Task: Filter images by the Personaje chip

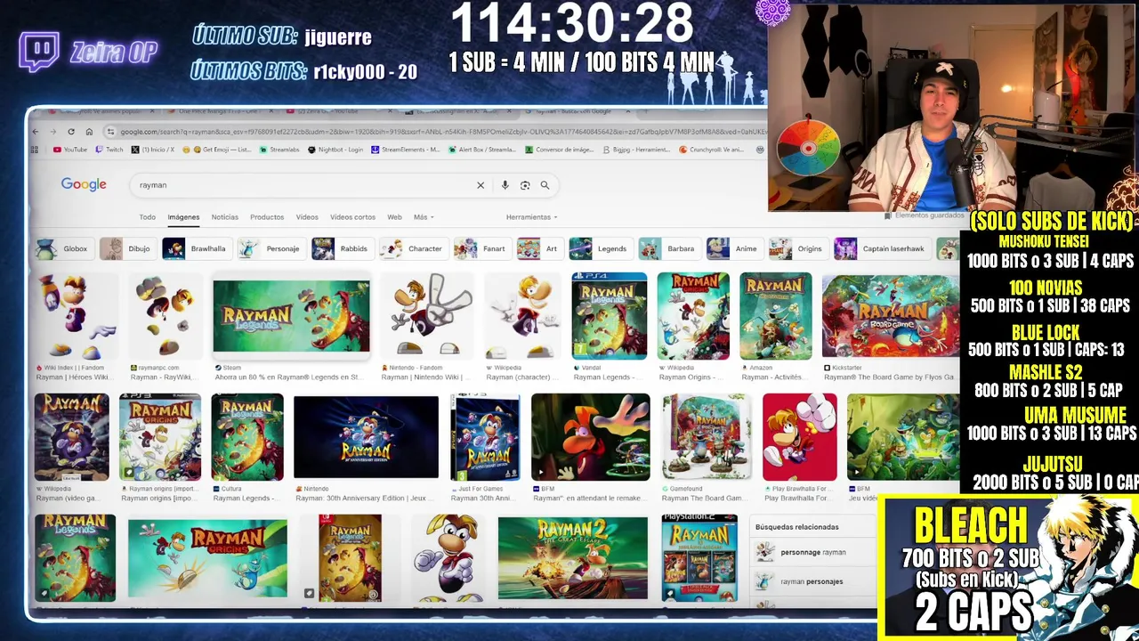Action: click(271, 249)
